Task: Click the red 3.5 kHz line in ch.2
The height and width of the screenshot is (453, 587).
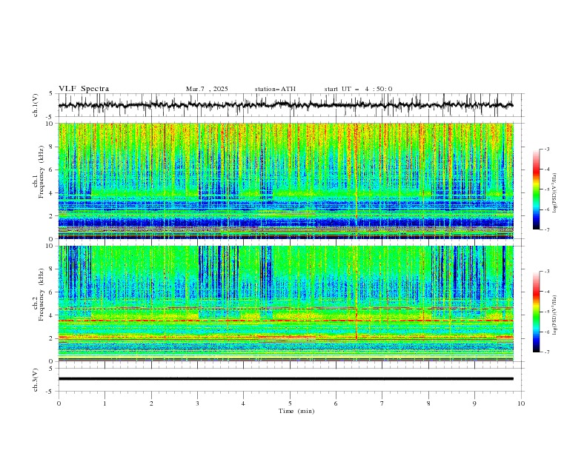Action: 285,321
